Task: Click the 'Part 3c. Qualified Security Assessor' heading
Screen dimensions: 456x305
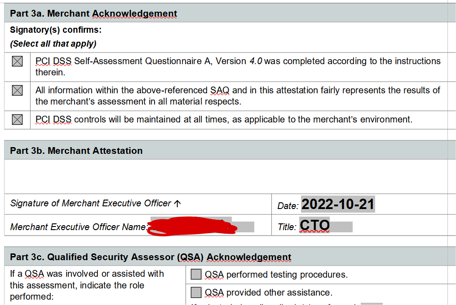Action: pos(150,257)
